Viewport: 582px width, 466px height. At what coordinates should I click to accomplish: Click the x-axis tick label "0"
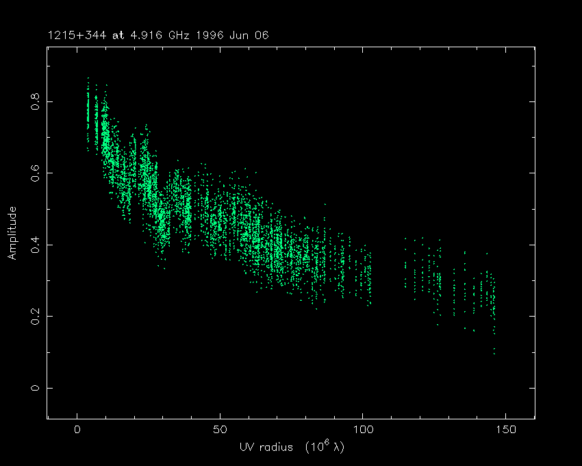click(77, 430)
